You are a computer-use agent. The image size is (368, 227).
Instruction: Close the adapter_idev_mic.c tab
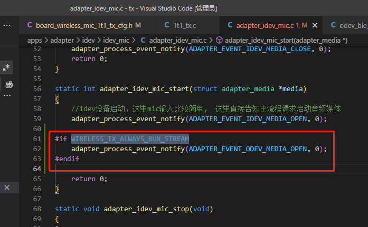click(x=315, y=25)
